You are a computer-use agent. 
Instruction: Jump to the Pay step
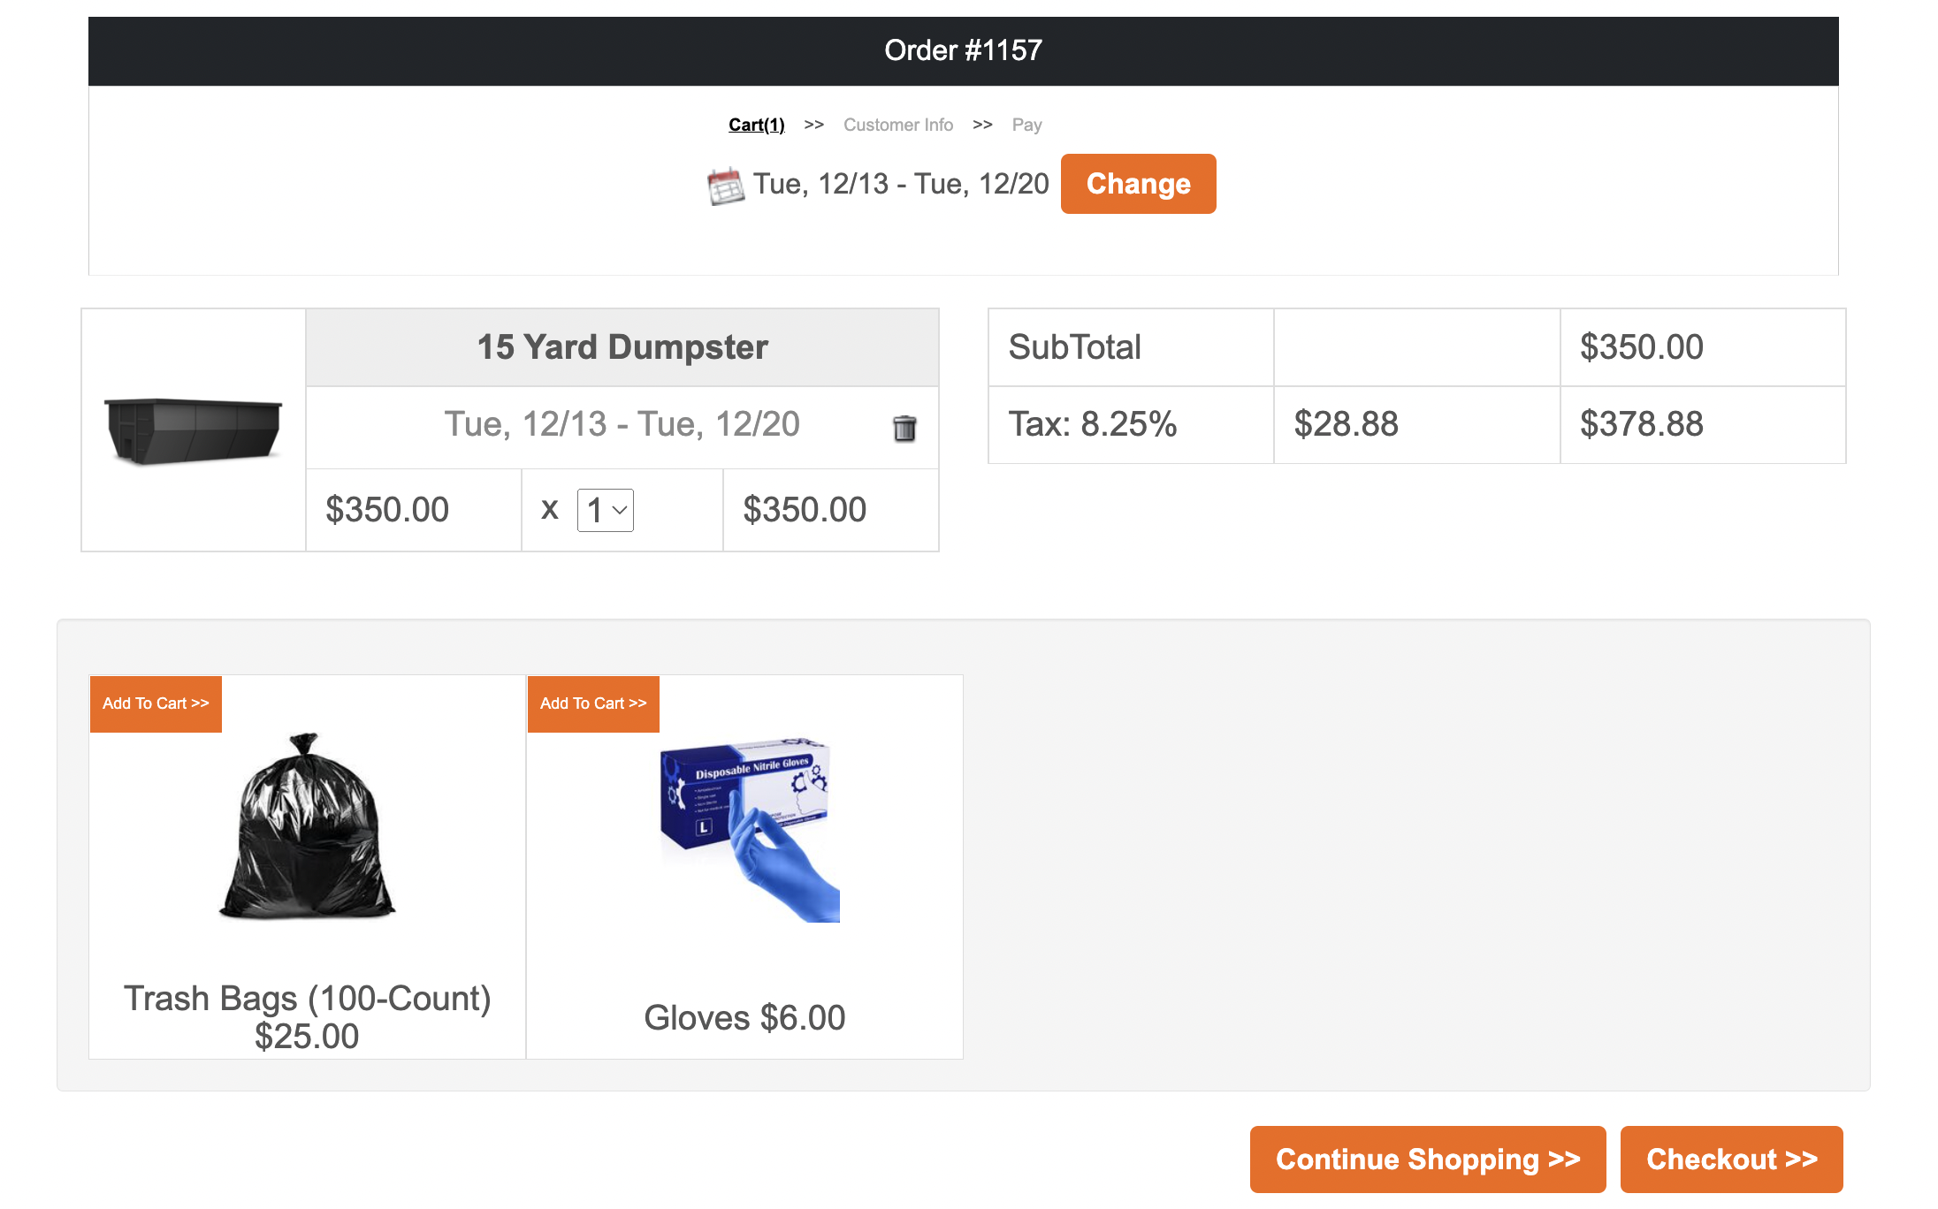[x=1026, y=125]
